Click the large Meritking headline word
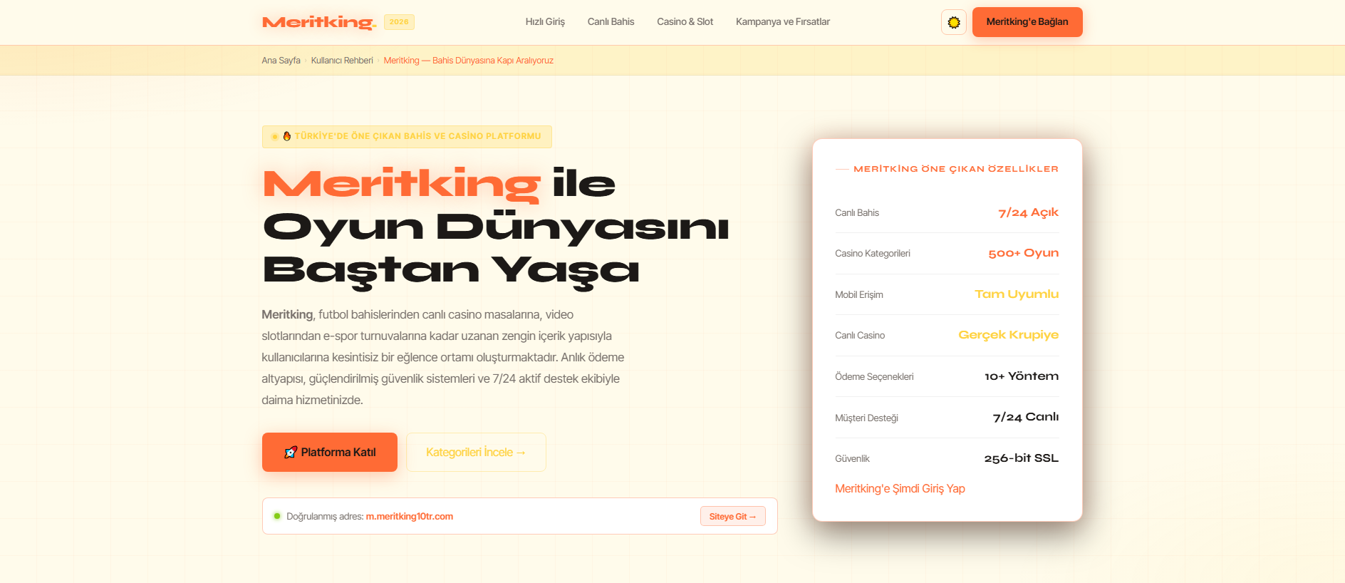The width and height of the screenshot is (1345, 583). [402, 184]
